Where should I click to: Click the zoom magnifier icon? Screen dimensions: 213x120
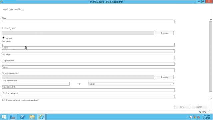(200, 112)
